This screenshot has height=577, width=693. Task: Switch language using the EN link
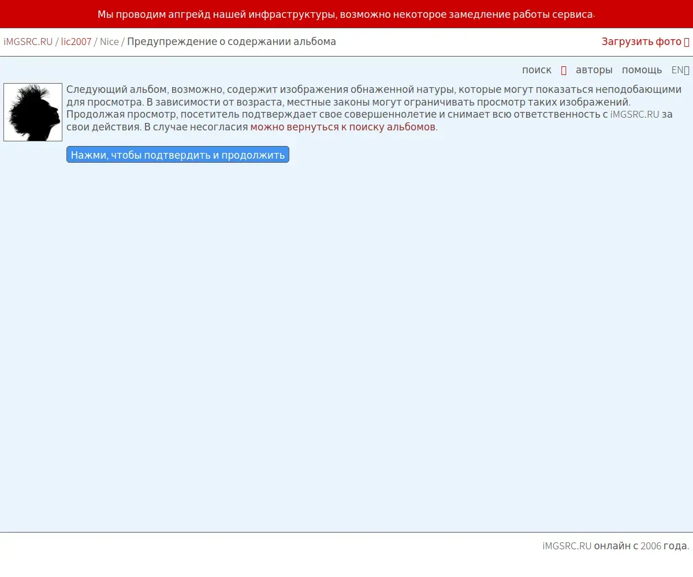tap(680, 70)
